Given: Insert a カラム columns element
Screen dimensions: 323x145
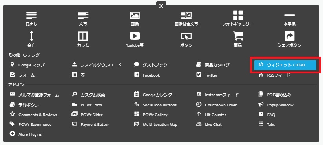Looking at the screenshot, I should pyautogui.click(x=83, y=39).
